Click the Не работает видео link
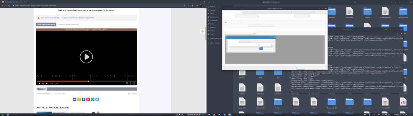The width and height of the screenshot is (413, 116). point(44,94)
